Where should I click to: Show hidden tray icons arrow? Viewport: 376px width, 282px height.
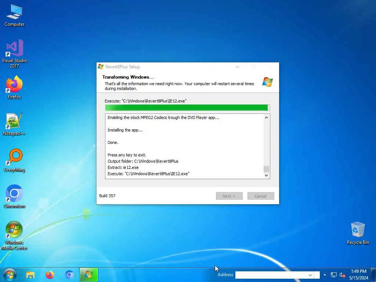click(x=325, y=275)
